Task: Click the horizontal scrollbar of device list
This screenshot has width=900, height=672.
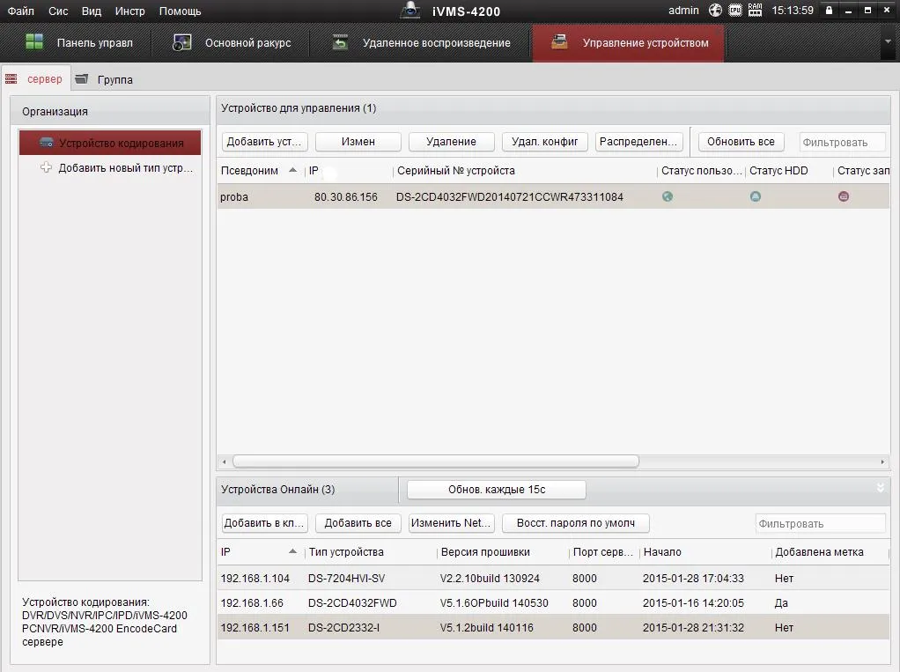Action: (x=436, y=462)
